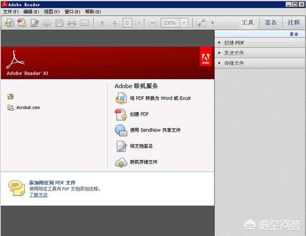Open the 帮助(H) menu
Viewport: 306px width, 236px height.
coord(93,11)
